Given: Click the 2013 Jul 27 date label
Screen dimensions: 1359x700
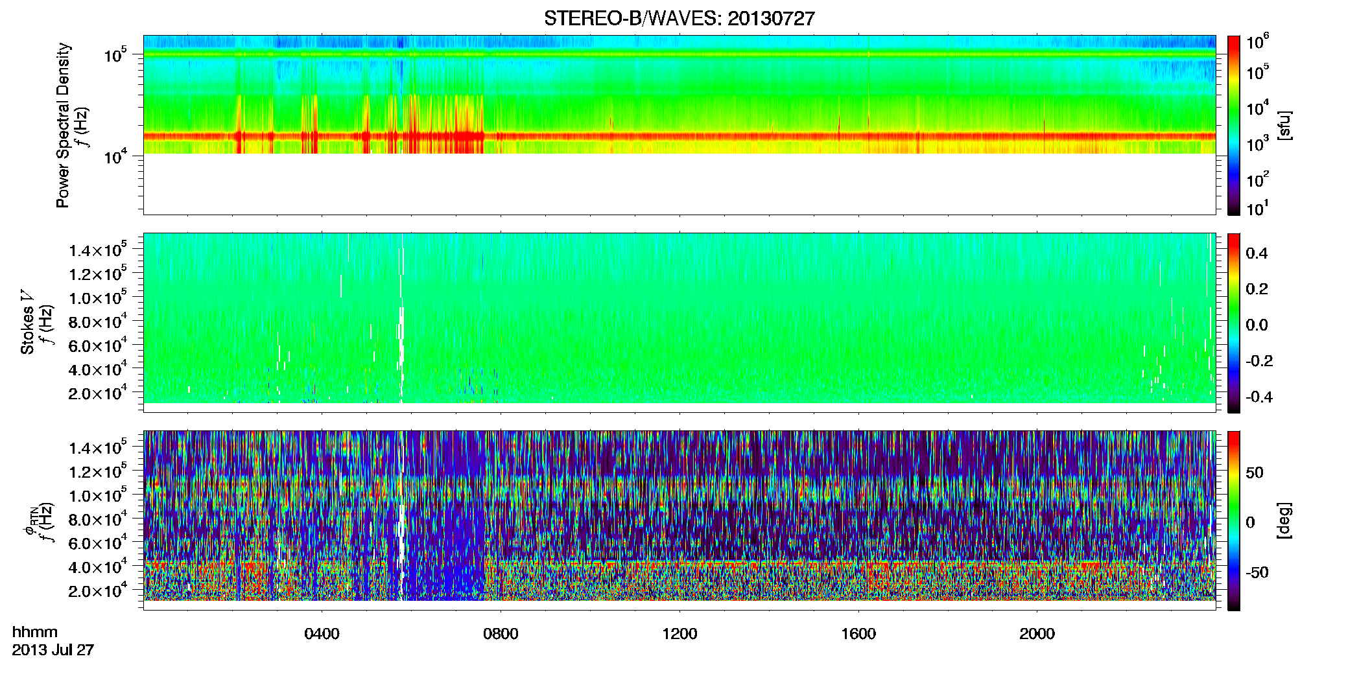Looking at the screenshot, I should (53, 650).
